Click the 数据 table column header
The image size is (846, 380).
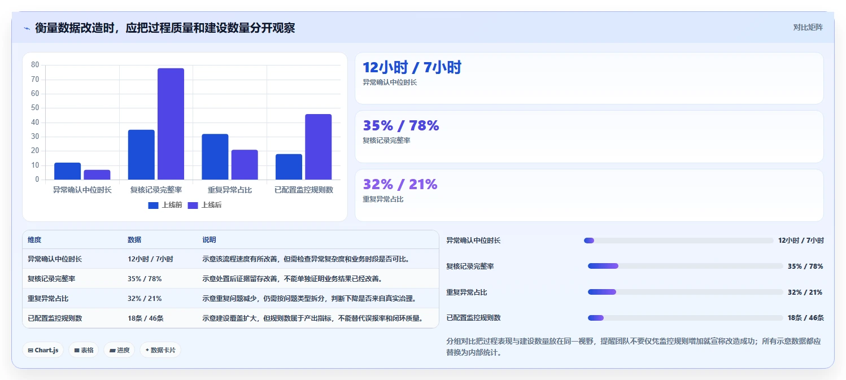pyautogui.click(x=134, y=240)
